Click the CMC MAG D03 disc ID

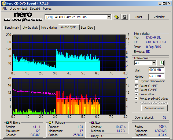(156, 42)
